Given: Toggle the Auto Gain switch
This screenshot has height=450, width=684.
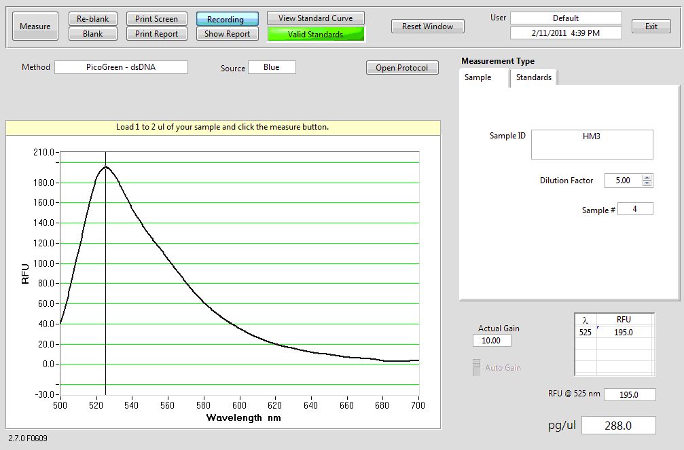Looking at the screenshot, I should pos(476,367).
